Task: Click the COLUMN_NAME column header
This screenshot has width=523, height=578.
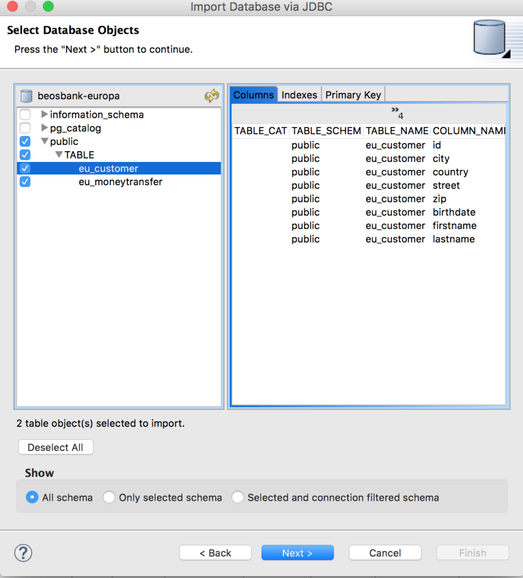Action: coord(468,130)
